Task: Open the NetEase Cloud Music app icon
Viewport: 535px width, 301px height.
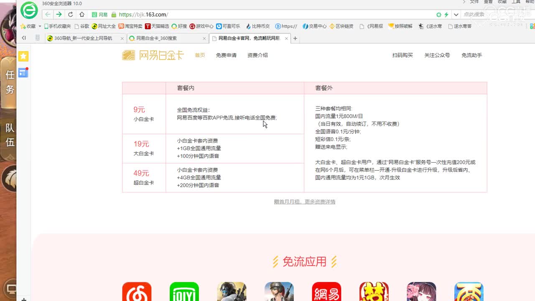Action: (x=137, y=291)
